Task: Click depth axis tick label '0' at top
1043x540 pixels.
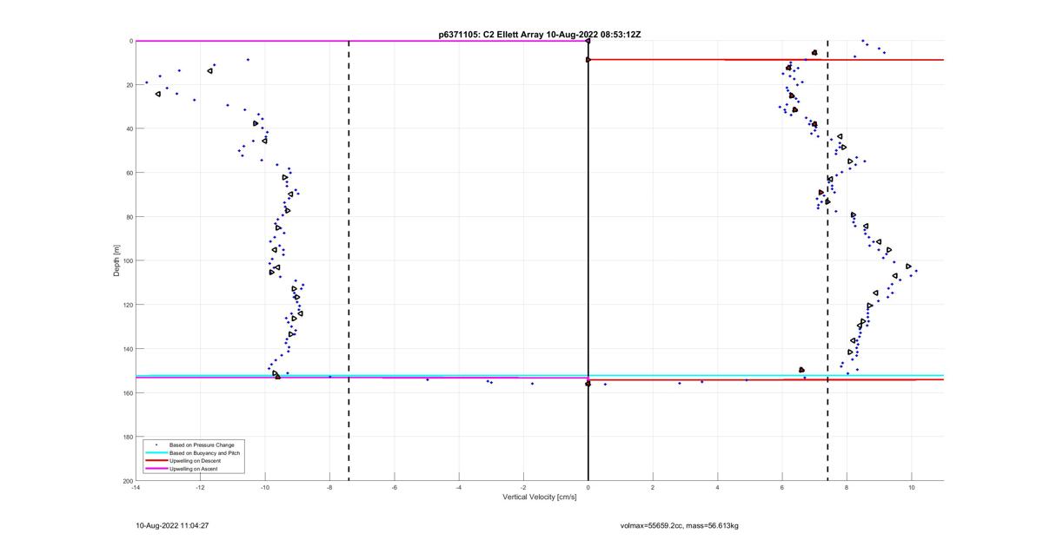Action: [x=130, y=41]
